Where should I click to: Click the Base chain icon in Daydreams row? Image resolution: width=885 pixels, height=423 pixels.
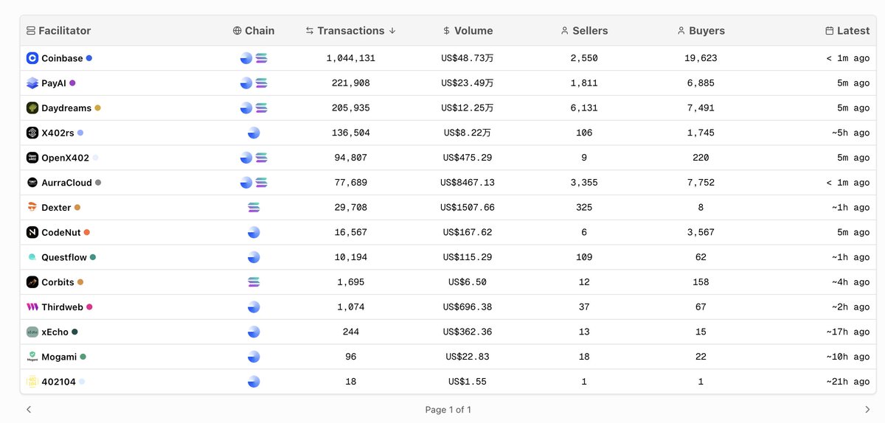click(x=246, y=108)
